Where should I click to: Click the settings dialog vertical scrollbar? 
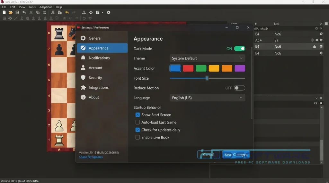[252, 83]
